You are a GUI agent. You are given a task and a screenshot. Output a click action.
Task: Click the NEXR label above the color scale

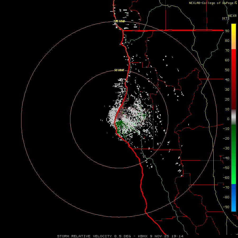(x=232, y=16)
